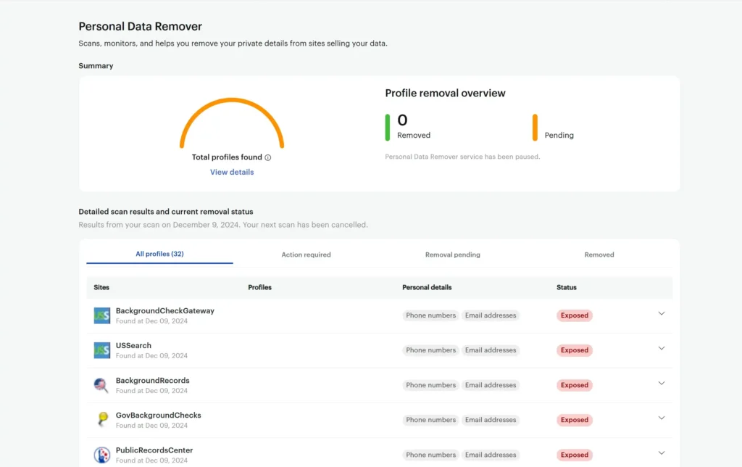
Task: Click Exposed status for BackgroundCheckGateway
Action: tap(575, 315)
